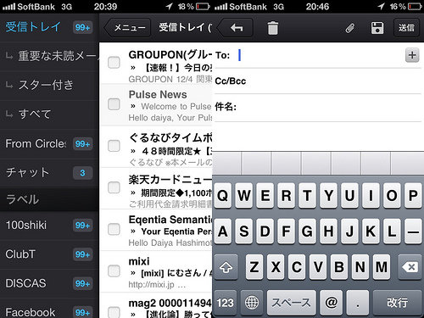Tap the backspace delete key

(410, 267)
